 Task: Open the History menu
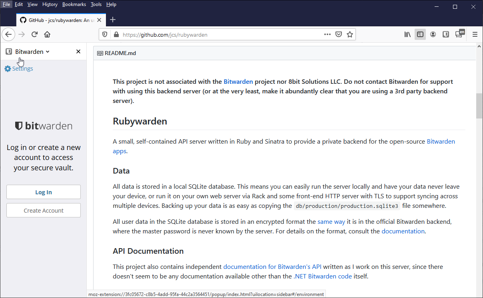pos(50,4)
